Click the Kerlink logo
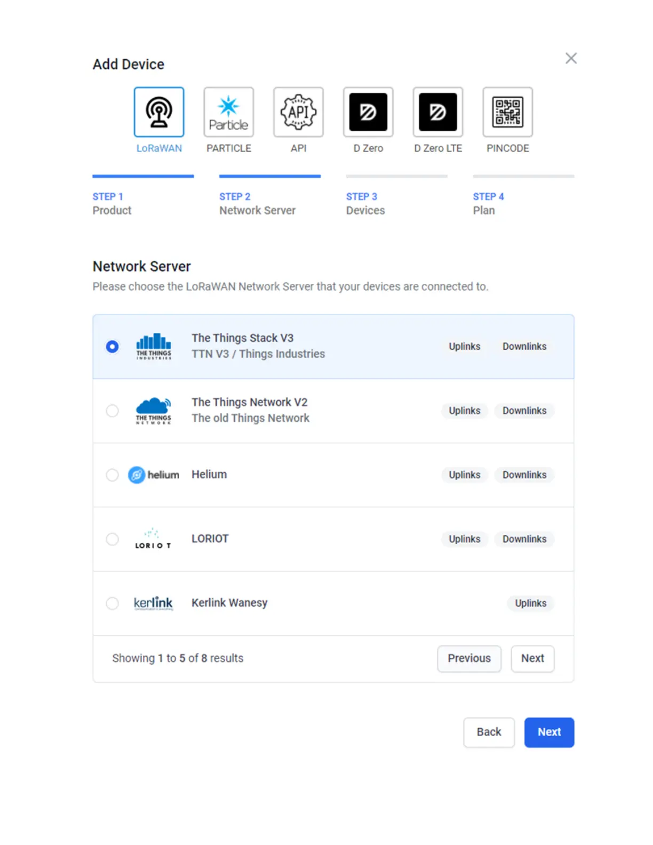Screen dimensions: 653x845 point(154,603)
